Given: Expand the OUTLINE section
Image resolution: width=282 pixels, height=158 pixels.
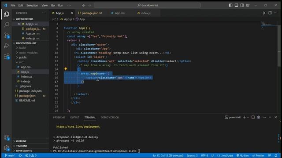Looking at the screenshot, I should [x=21, y=141].
